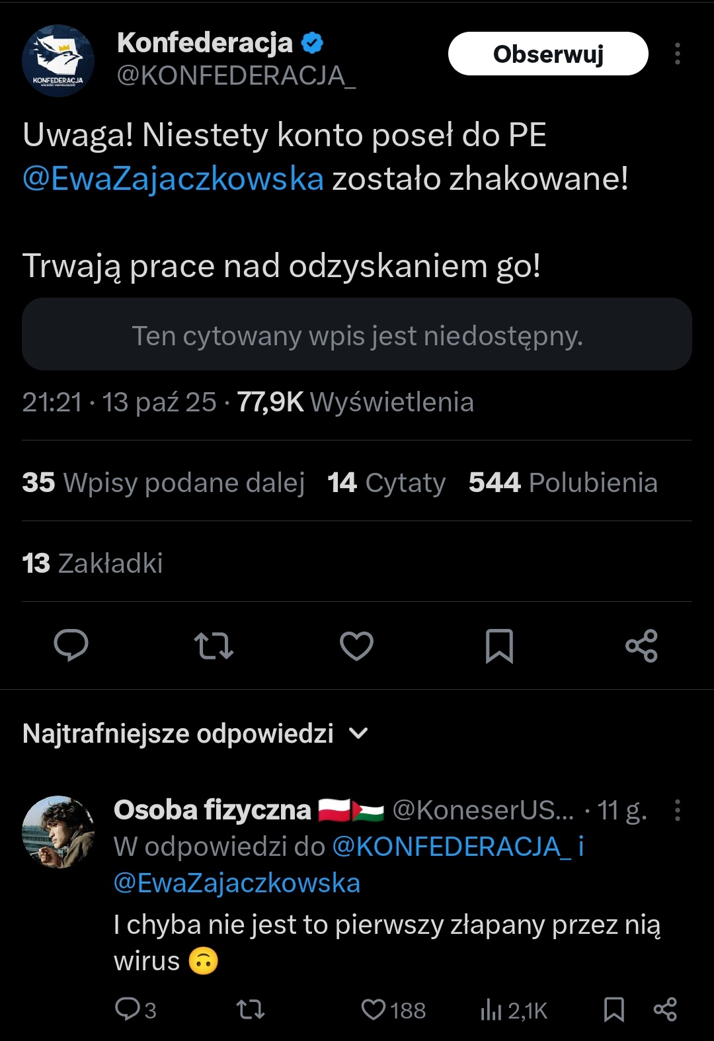This screenshot has height=1041, width=714.
Task: Open Osoba fizyczna's avatar
Action: click(58, 831)
